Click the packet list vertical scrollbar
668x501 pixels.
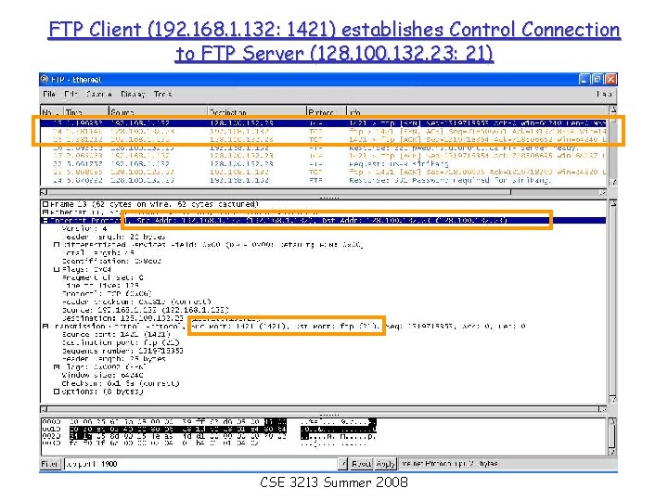pyautogui.click(x=613, y=146)
